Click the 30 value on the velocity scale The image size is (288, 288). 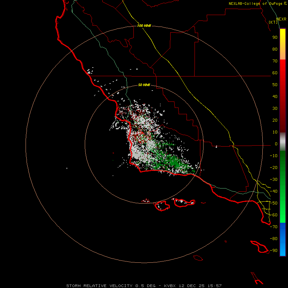click(275, 108)
